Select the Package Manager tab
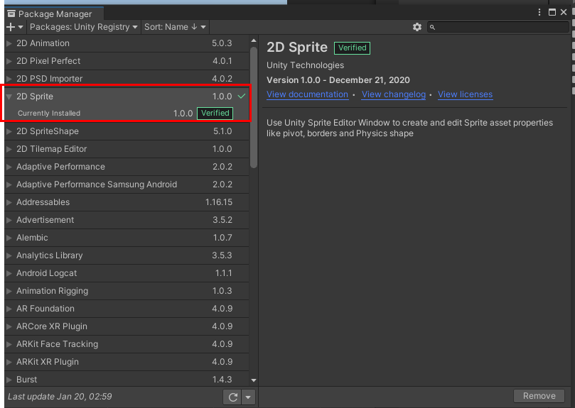The height and width of the screenshot is (408, 575). [x=54, y=14]
